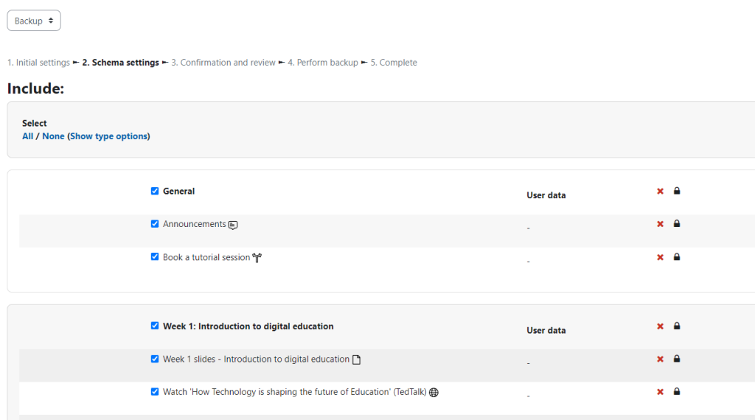Uncheck the Week 1 slides checkbox

155,359
